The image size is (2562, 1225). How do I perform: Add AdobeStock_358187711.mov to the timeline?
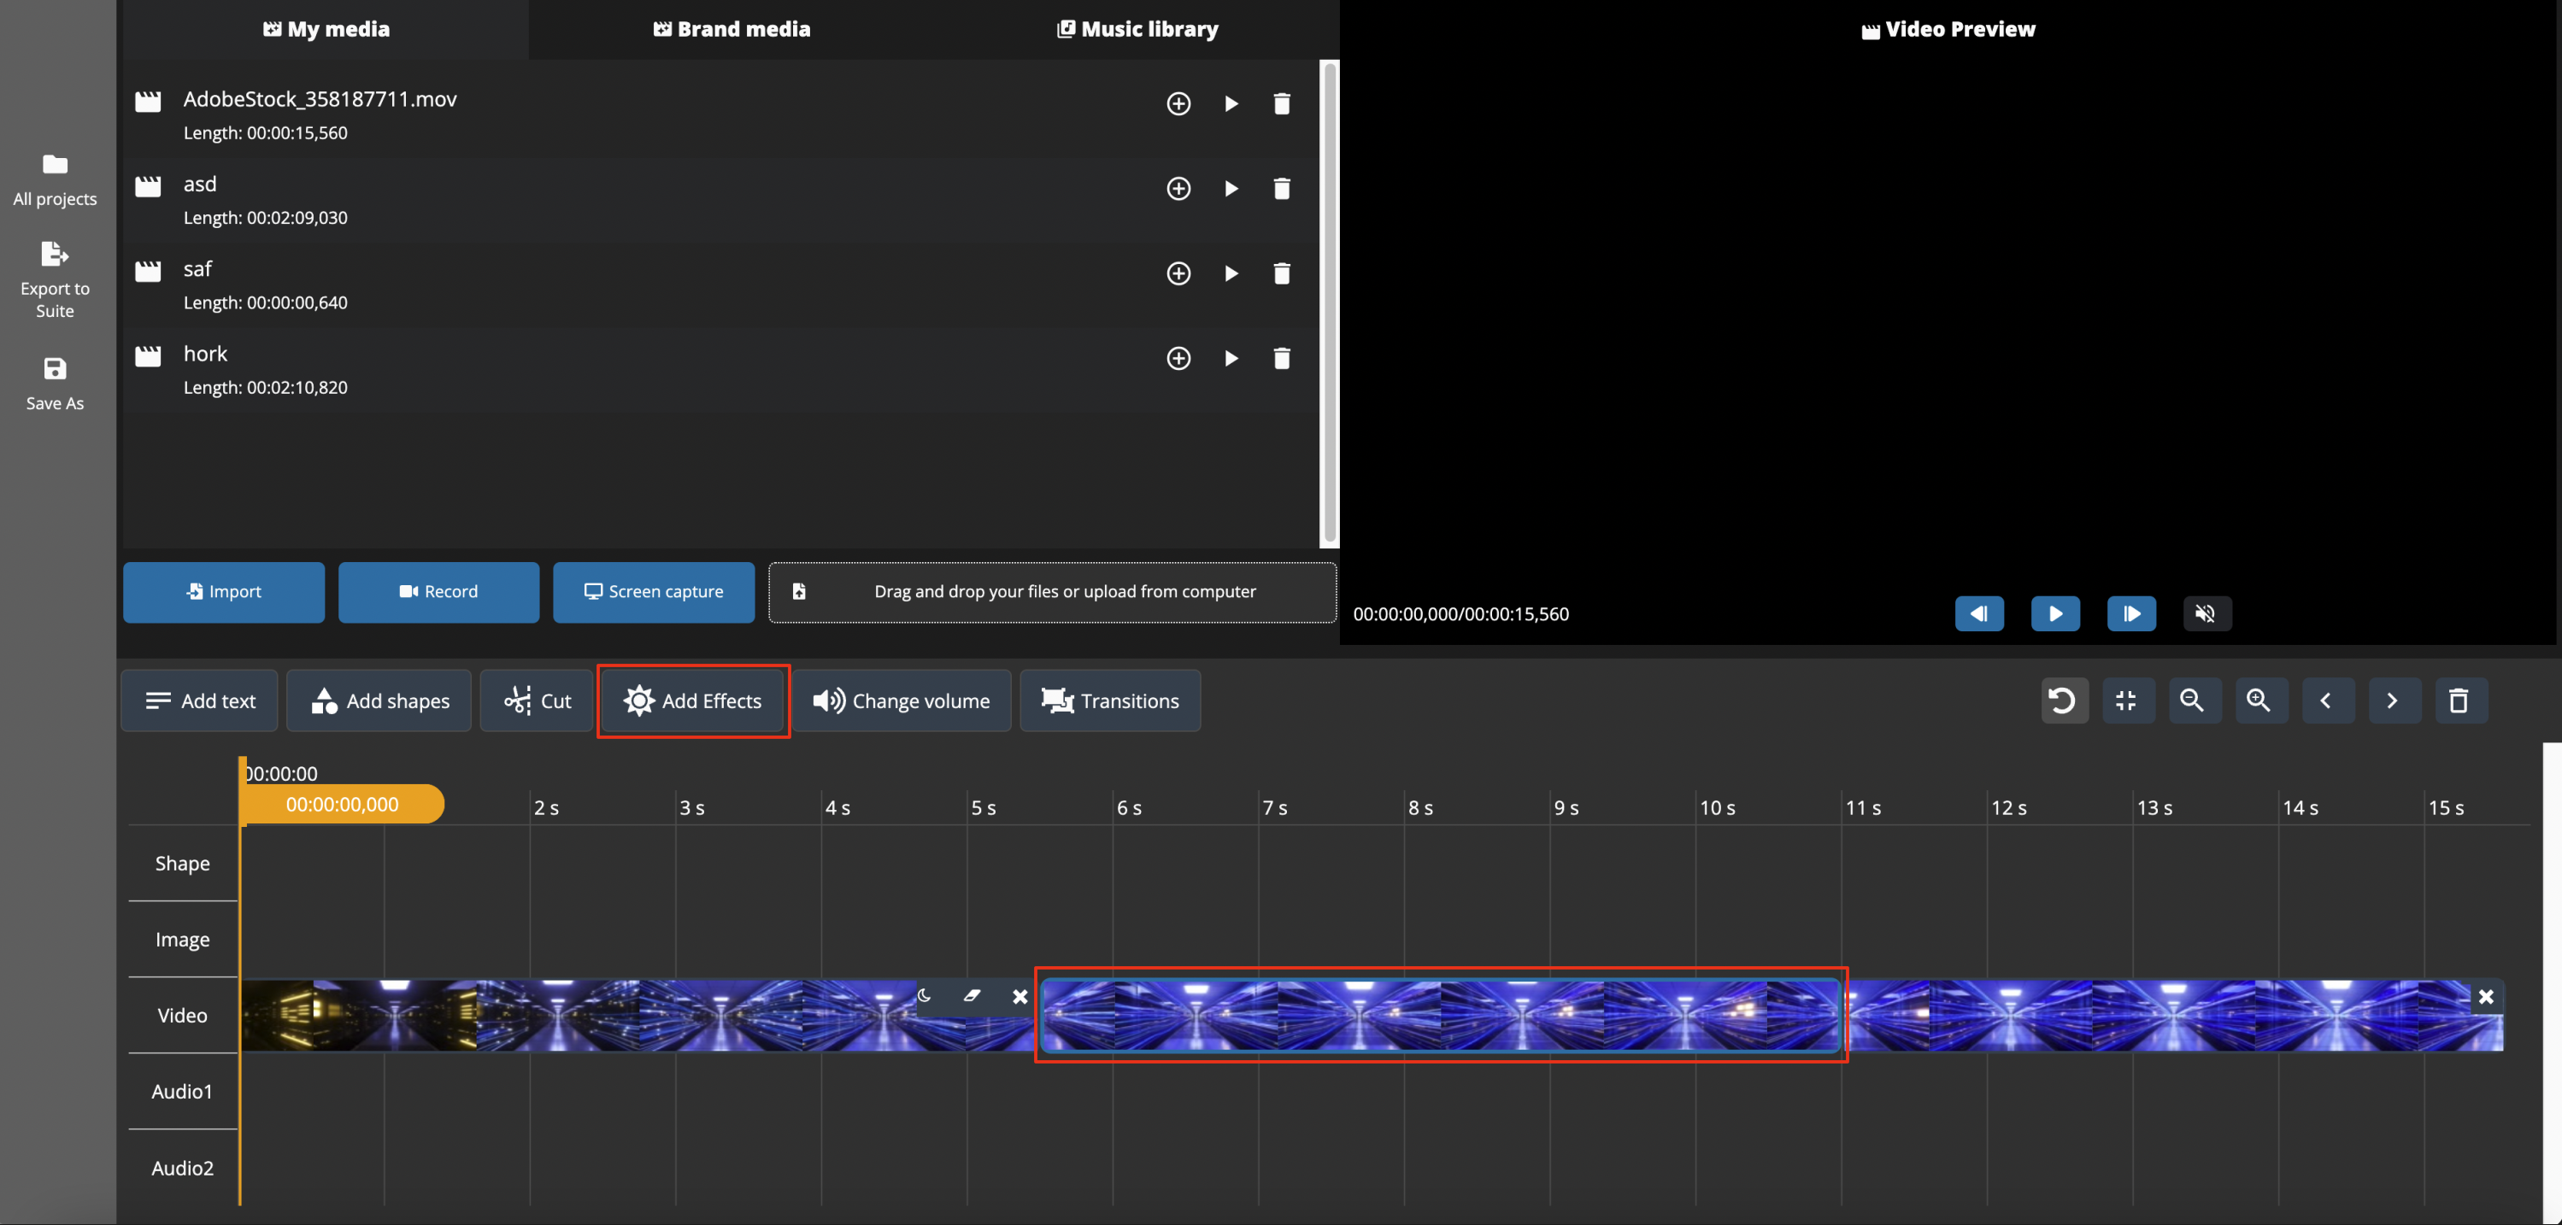(1178, 103)
